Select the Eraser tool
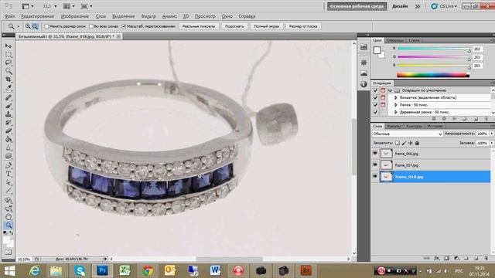The image size is (495, 278). [9, 131]
